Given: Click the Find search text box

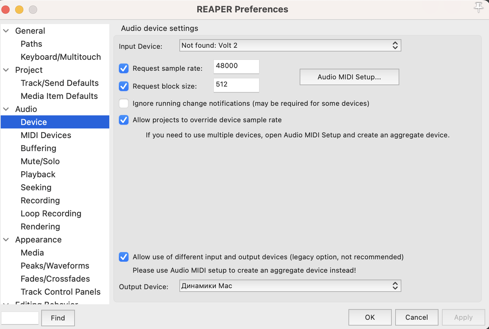Looking at the screenshot, I should (20, 318).
